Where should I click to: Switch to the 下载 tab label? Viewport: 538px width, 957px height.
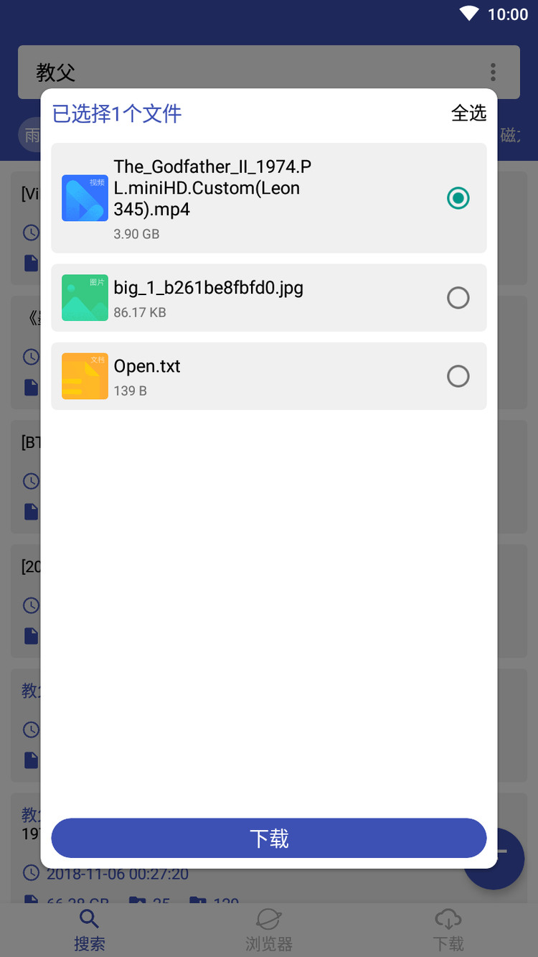[448, 943]
